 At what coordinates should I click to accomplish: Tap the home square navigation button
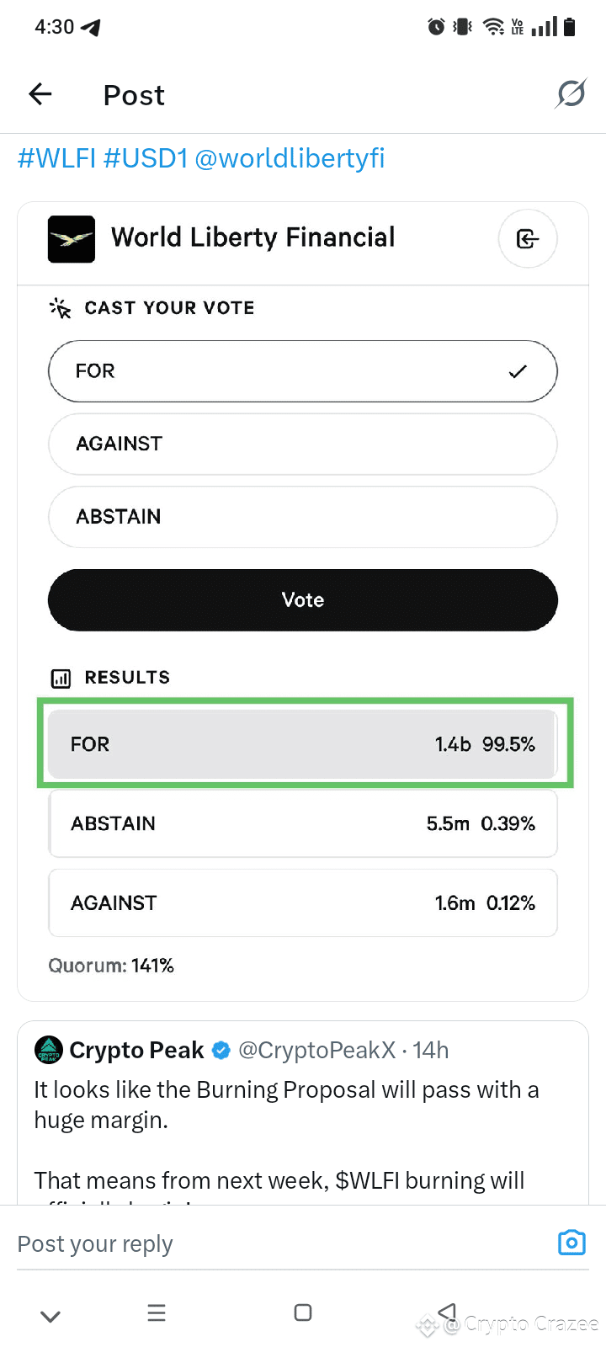click(x=303, y=1312)
